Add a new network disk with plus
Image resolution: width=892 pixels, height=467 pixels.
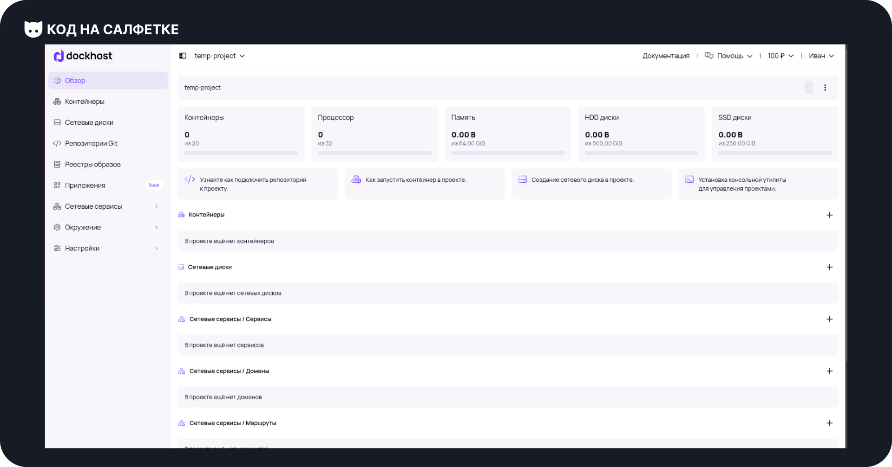click(x=830, y=267)
